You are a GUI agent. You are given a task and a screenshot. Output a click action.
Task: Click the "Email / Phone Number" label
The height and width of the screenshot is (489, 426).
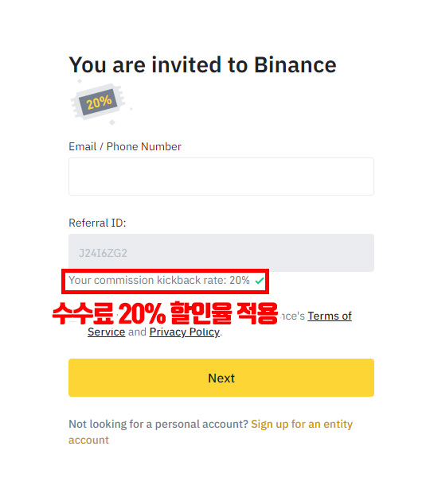[x=125, y=146]
